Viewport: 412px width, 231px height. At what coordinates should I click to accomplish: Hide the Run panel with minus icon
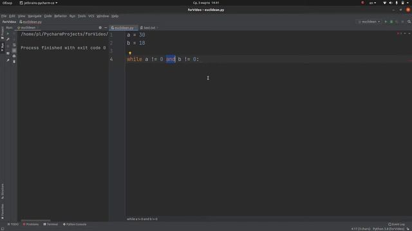click(x=106, y=28)
